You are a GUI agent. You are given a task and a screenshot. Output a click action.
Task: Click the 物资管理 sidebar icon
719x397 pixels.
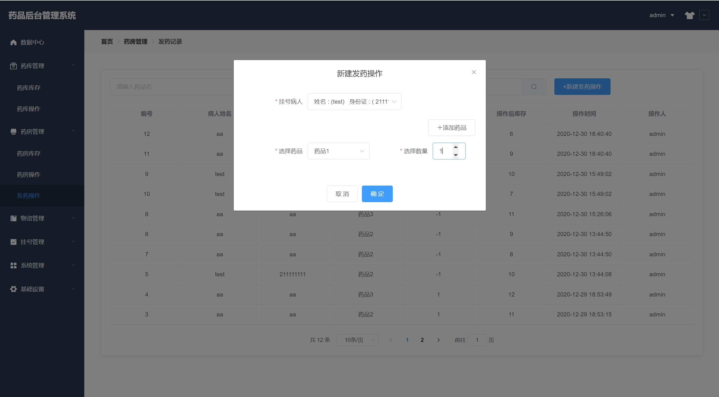tap(13, 218)
